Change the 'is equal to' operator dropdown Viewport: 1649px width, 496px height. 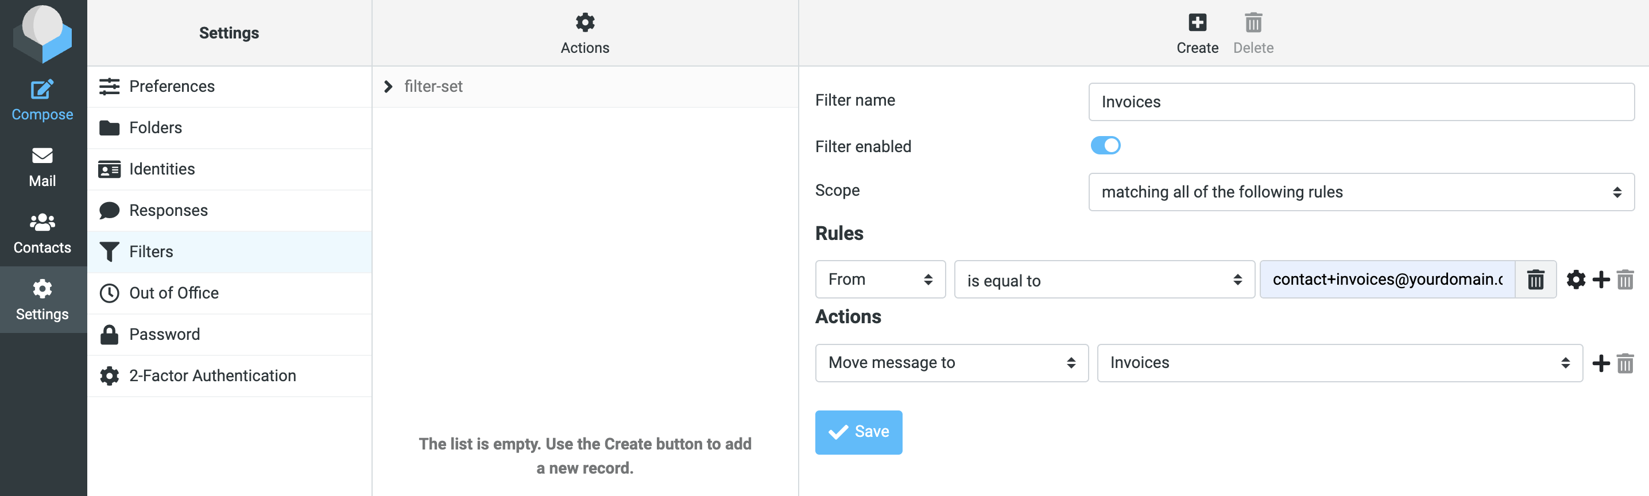[x=1104, y=280]
